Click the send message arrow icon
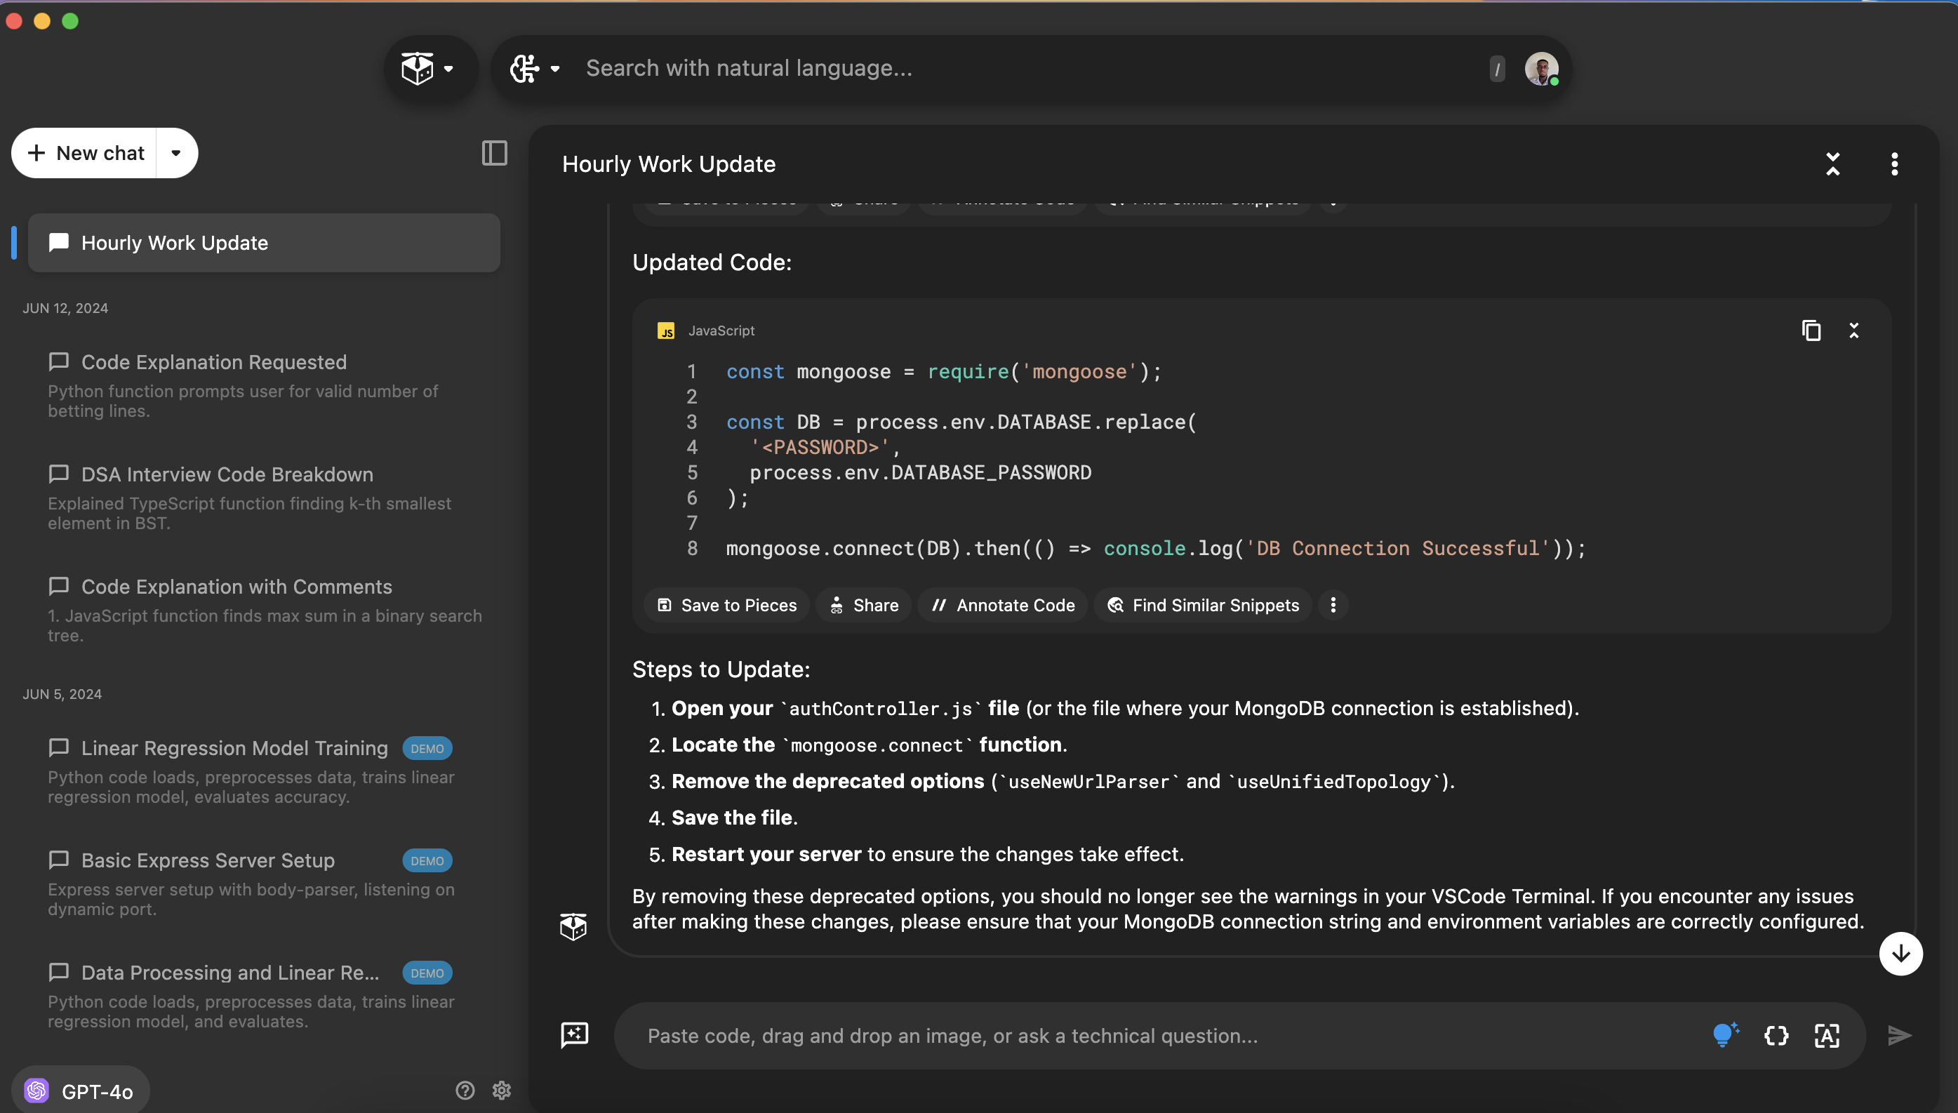The width and height of the screenshot is (1958, 1113). coord(1899,1035)
